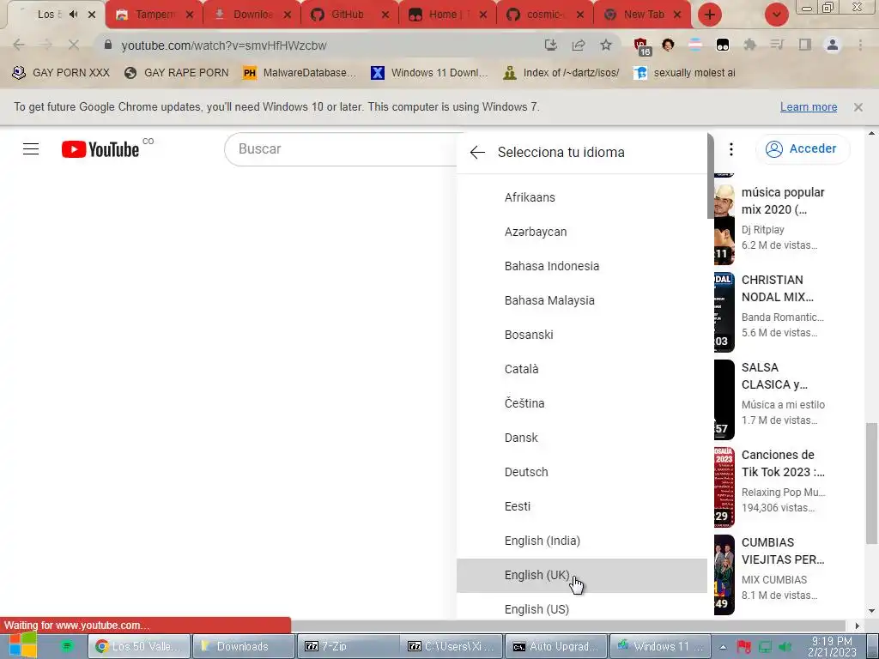Click the language menu scrollbar thumb
The image size is (879, 659).
(710, 177)
